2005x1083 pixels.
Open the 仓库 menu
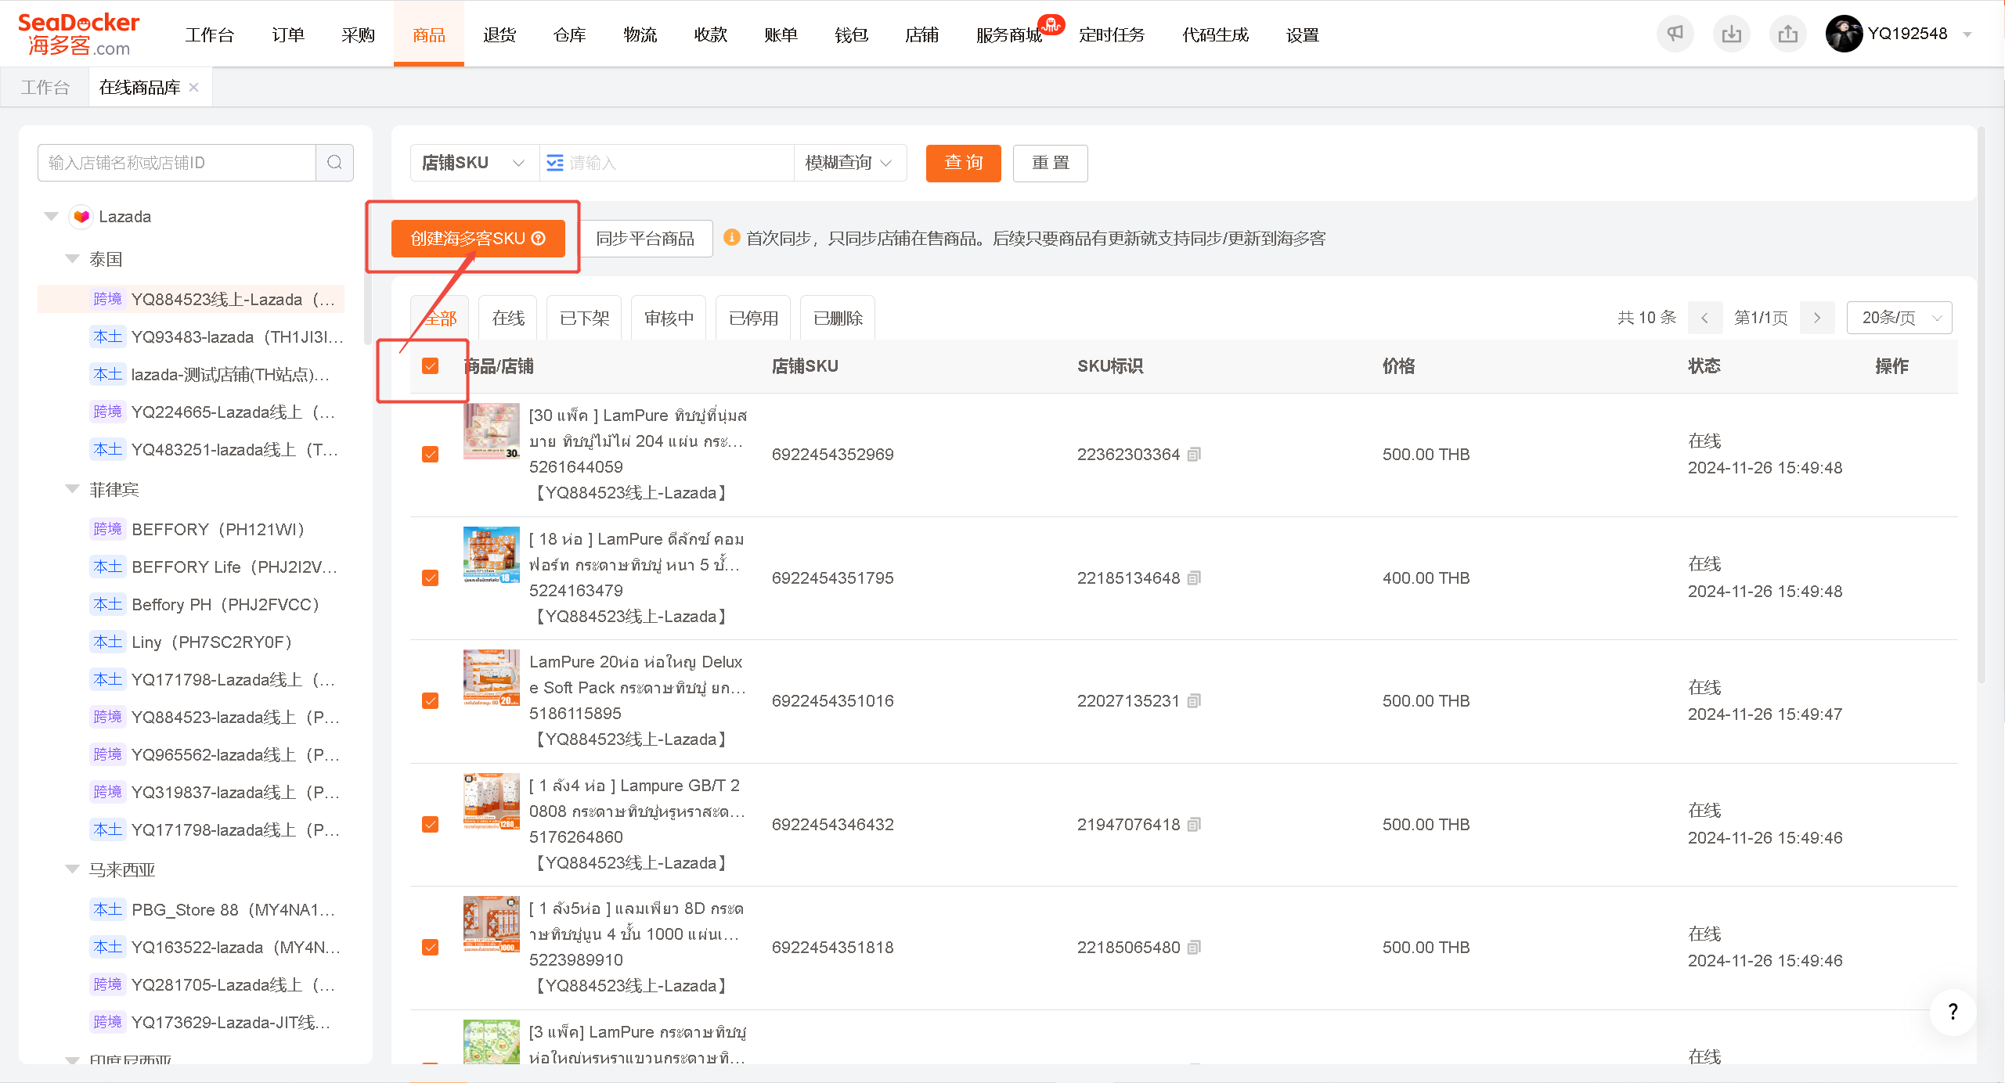pyautogui.click(x=570, y=35)
